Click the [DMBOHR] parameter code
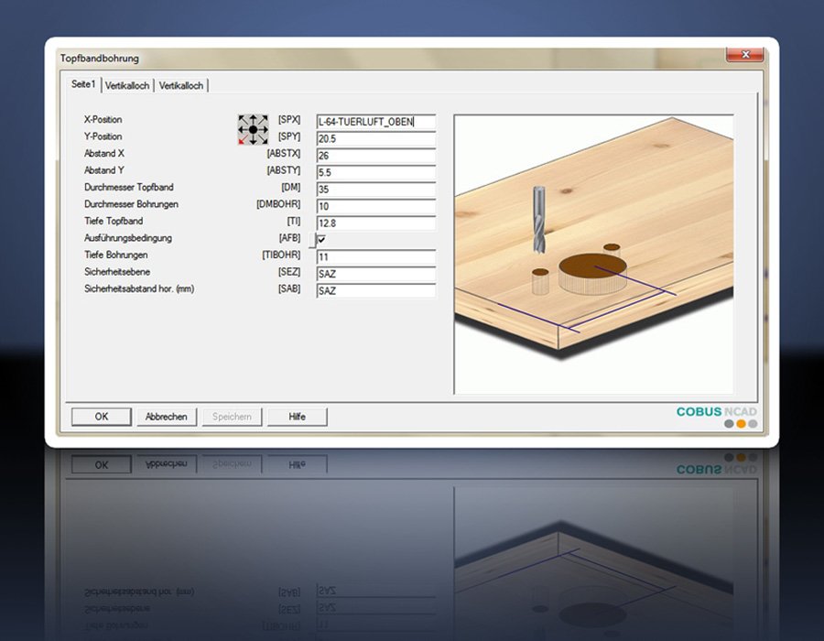Screen dimensions: 824x641 pyautogui.click(x=278, y=204)
